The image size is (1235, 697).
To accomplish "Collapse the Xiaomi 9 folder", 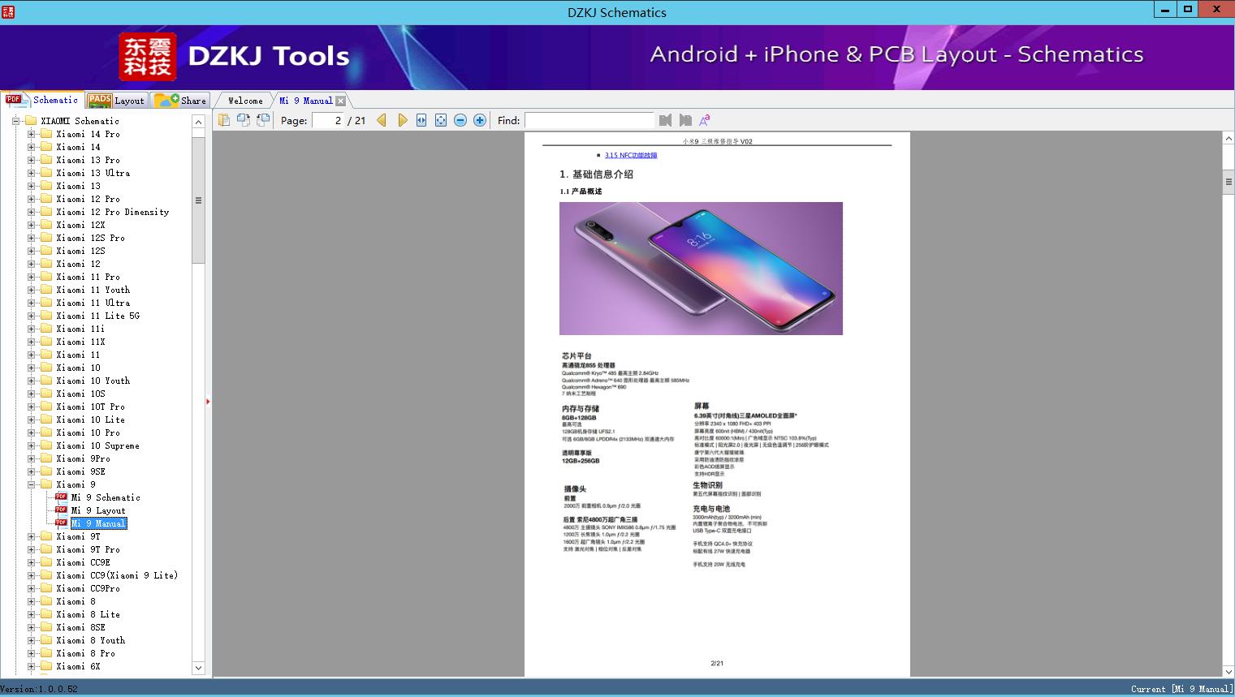I will click(31, 484).
